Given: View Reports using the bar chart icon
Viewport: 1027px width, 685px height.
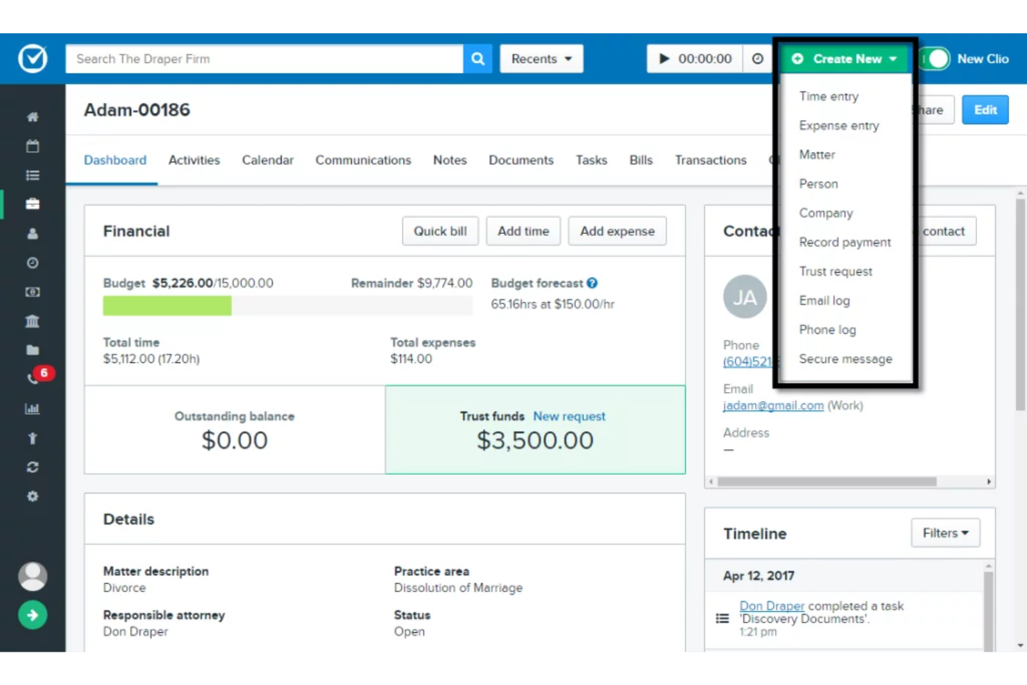Looking at the screenshot, I should pyautogui.click(x=32, y=408).
